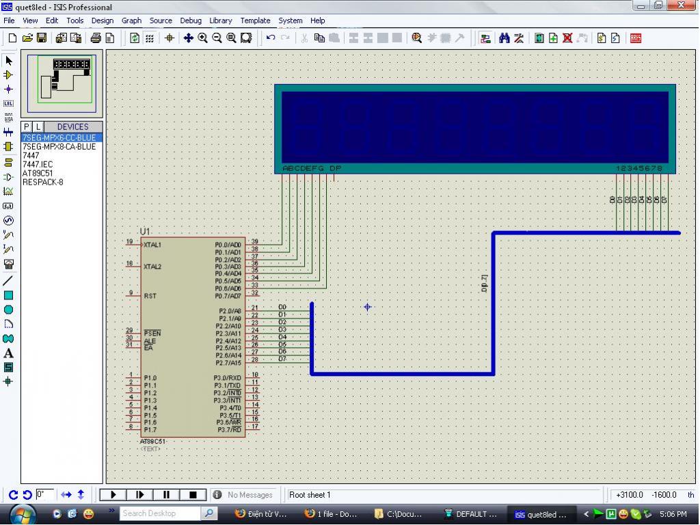Click the Zoom in toolbar icon
Viewport: 700px width, 525px height.
pos(203,38)
